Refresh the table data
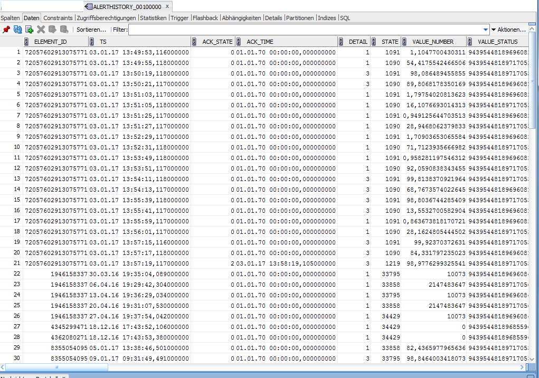 [18, 30]
